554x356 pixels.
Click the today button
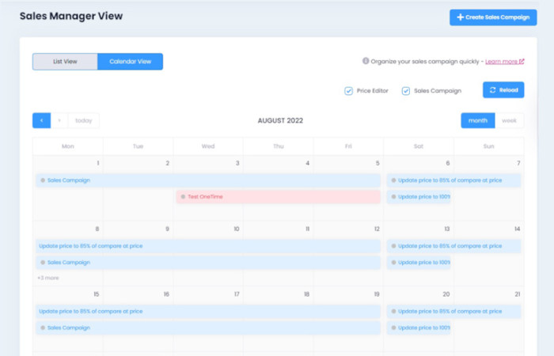coord(83,120)
